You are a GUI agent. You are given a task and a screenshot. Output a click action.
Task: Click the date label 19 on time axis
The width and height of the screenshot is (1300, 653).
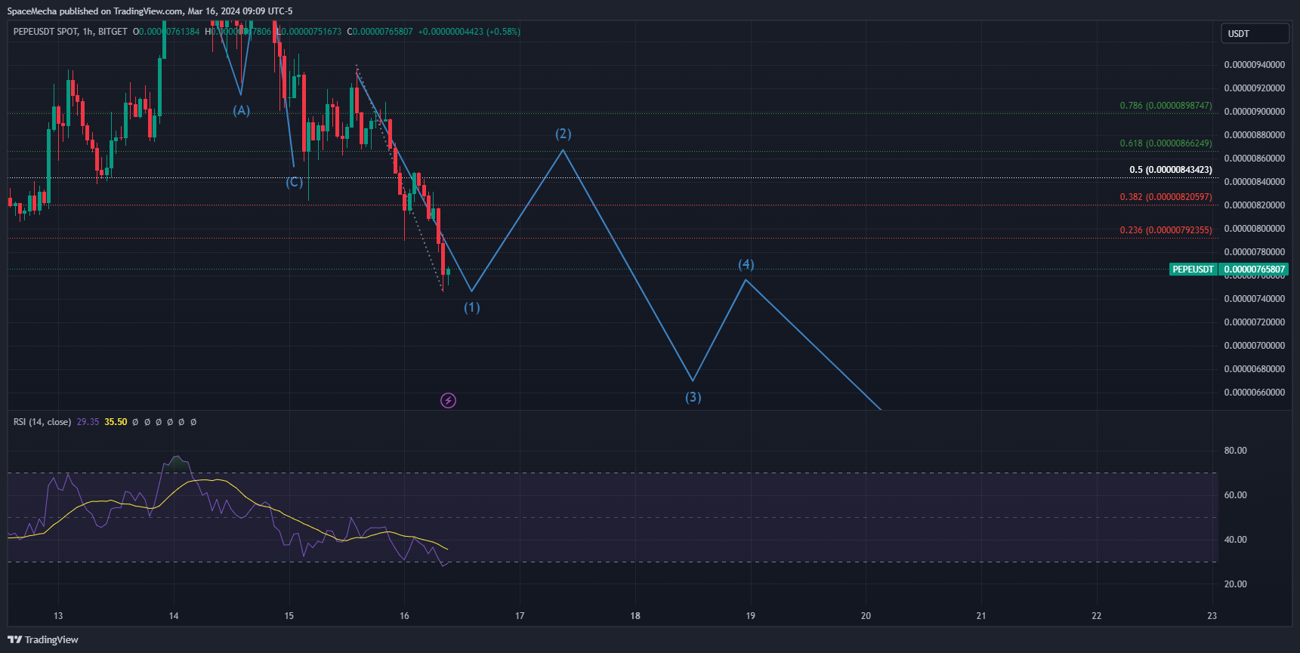pos(750,616)
